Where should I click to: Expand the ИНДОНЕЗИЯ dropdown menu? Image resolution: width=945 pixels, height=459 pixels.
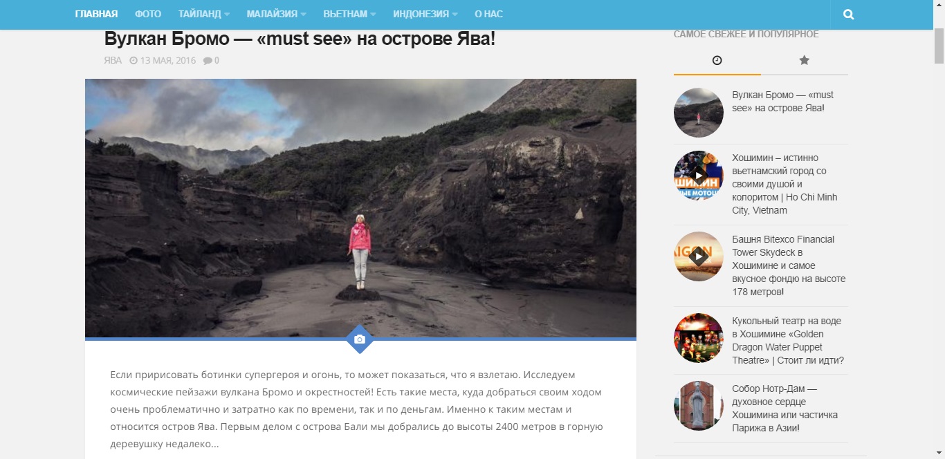click(x=425, y=14)
